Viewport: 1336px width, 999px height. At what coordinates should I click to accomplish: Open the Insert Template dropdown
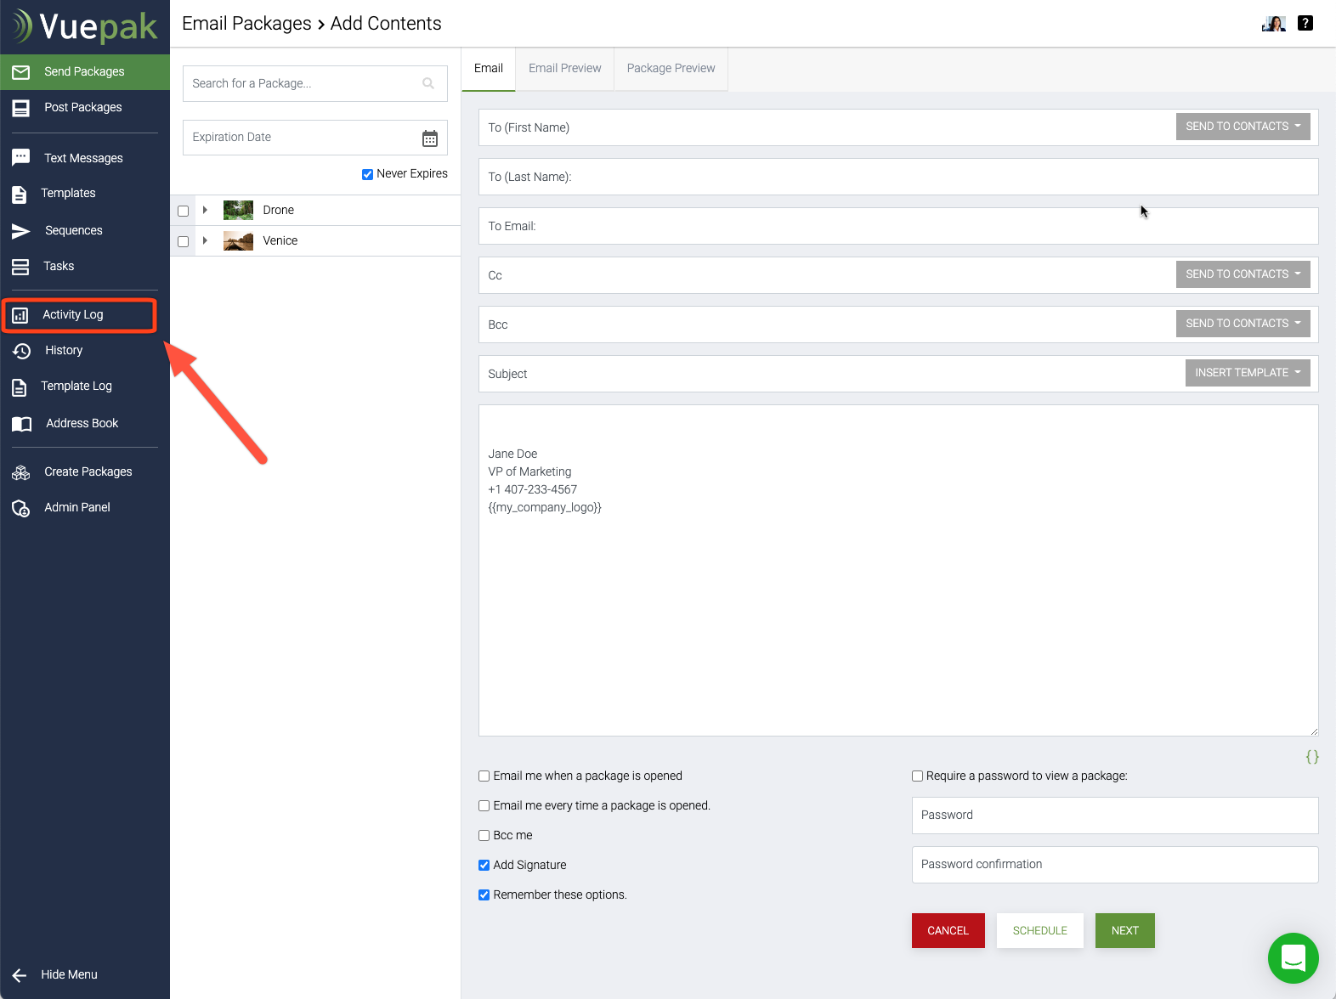point(1247,373)
